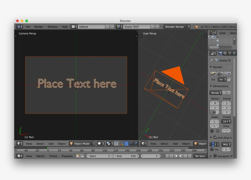Toggle the display lock interface icon
Screen dimensions: 251x180
[x=229, y=79]
